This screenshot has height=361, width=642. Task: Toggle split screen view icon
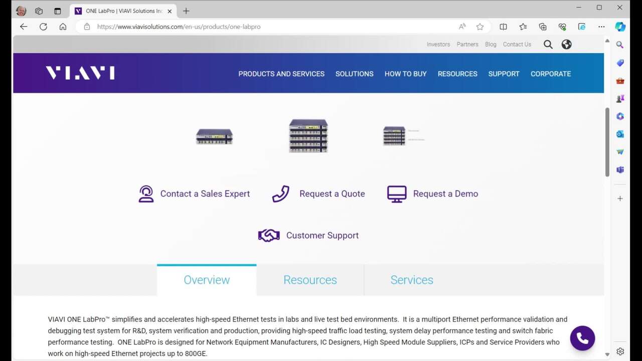click(503, 27)
